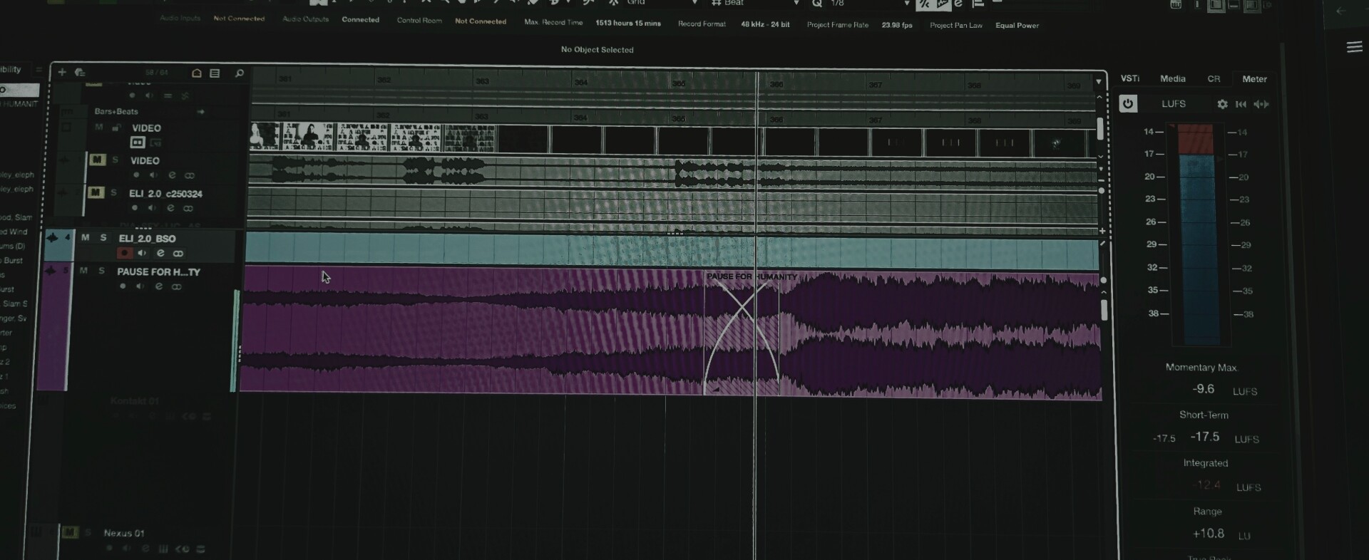The height and width of the screenshot is (560, 1369).
Task: Click the Add Track plus icon
Action: click(62, 72)
